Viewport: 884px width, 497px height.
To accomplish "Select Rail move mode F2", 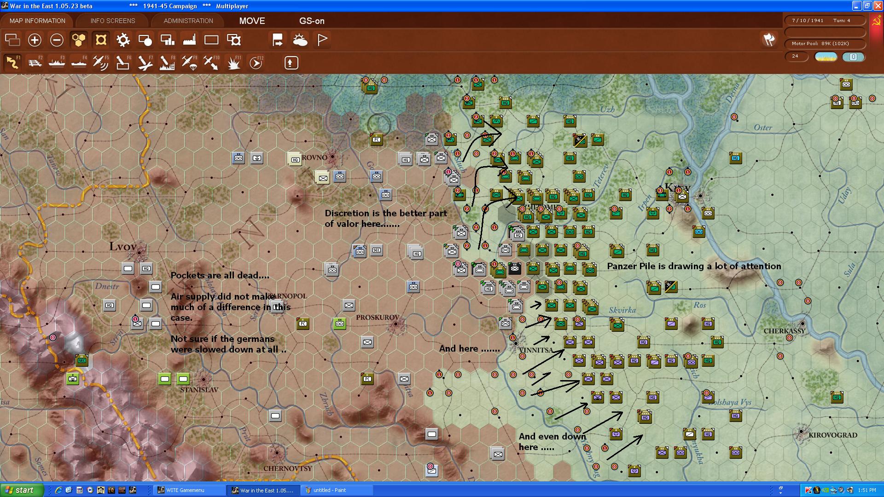I will (35, 63).
